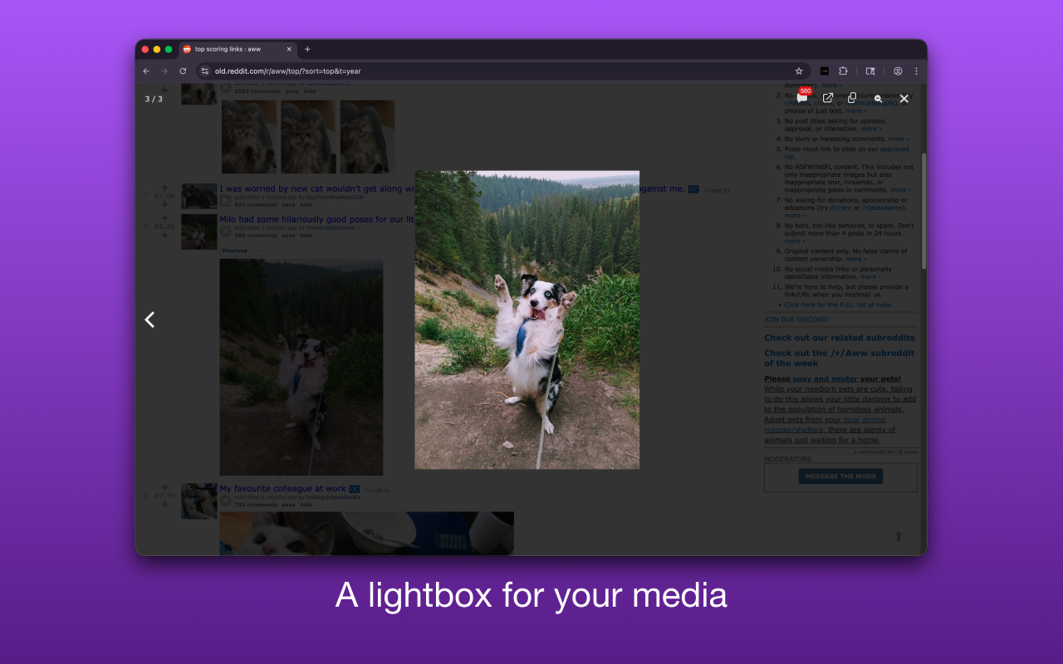Viewport: 1063px width, 664px height.
Task: Open the Chrome three-dot menu
Action: pos(917,71)
